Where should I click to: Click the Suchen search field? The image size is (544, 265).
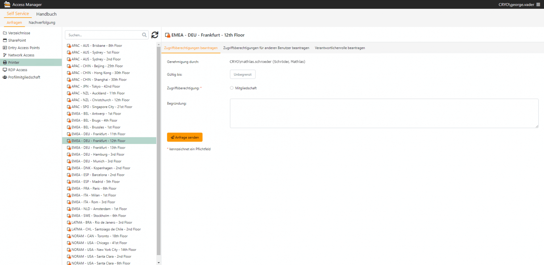[x=103, y=35]
